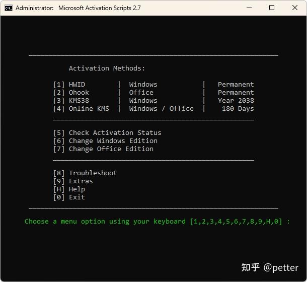307x282 pixels.
Task: Click the cmd icon in title bar
Action: pyautogui.click(x=9, y=8)
